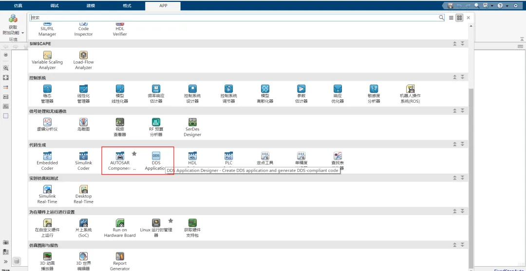Click the help question mark button

500,6
